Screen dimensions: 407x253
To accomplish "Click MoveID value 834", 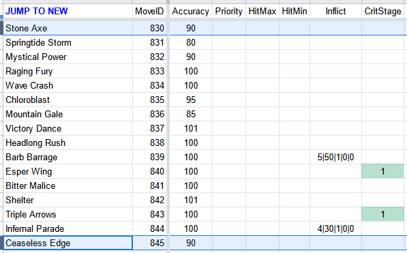I will 157,85.
